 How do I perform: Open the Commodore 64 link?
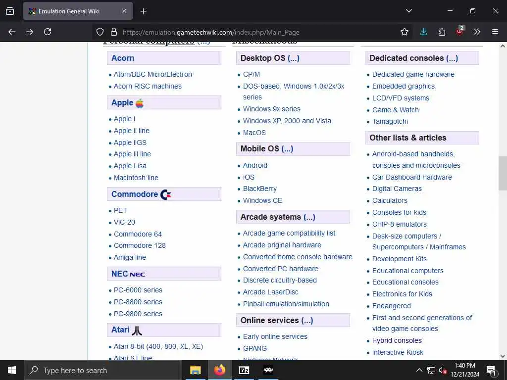pos(138,234)
